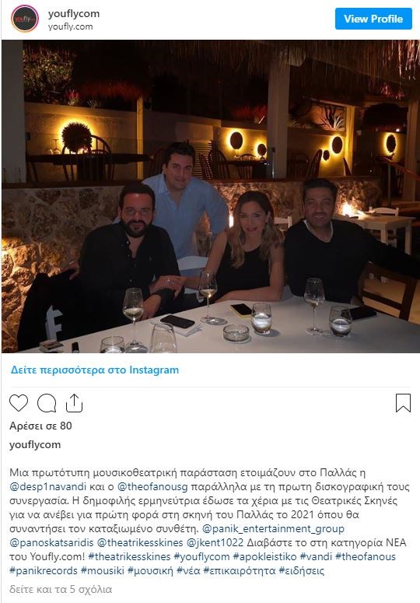
Task: Click the View Profile button
Action: tap(373, 19)
